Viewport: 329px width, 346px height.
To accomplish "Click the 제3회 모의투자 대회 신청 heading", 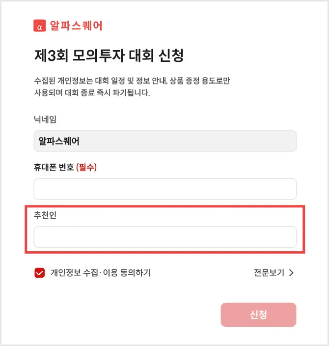I will point(109,56).
